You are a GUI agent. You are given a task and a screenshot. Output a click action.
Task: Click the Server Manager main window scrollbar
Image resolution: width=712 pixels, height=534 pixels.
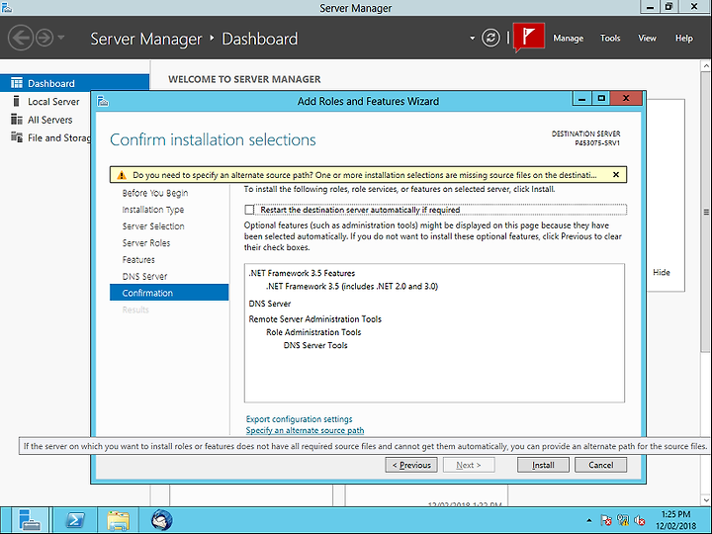coord(706,212)
